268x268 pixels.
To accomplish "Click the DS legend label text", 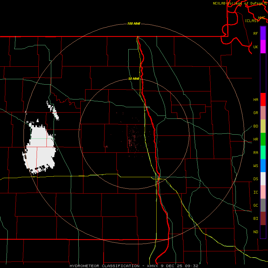I will [x=256, y=179].
